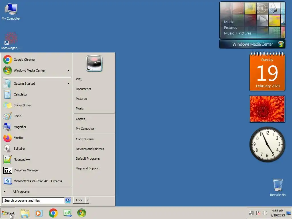Launch Sticky Notes

37,105
